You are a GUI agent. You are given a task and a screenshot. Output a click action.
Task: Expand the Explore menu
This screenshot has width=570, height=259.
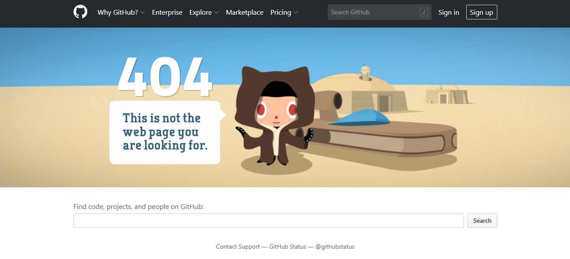(x=204, y=13)
